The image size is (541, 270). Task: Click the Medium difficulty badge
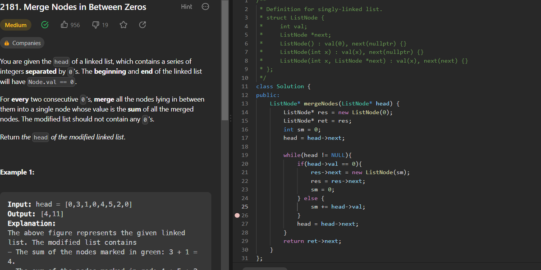coord(16,25)
